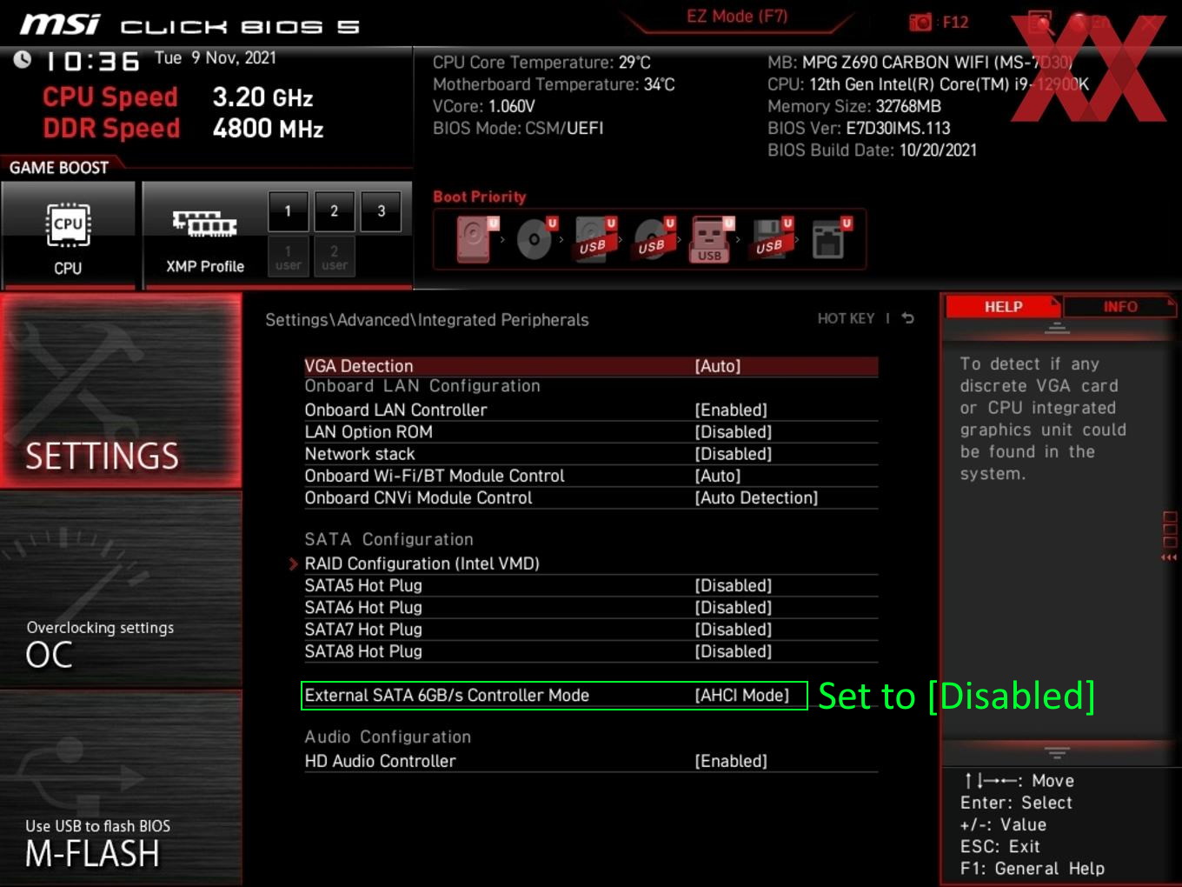Viewport: 1182px width, 887px height.
Task: Open the SETTINGS menu section
Action: tap(121, 390)
